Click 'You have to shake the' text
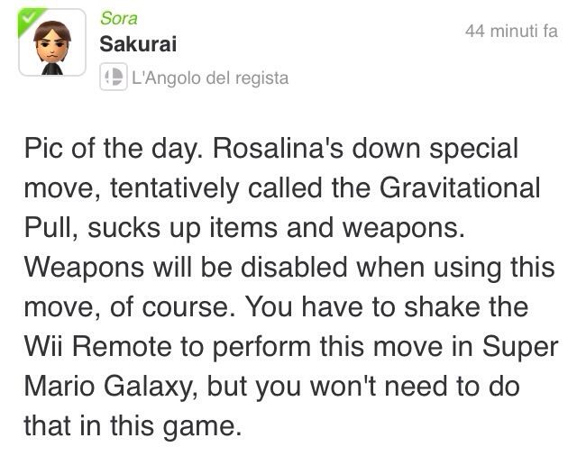This screenshot has width=577, height=456. (x=387, y=307)
